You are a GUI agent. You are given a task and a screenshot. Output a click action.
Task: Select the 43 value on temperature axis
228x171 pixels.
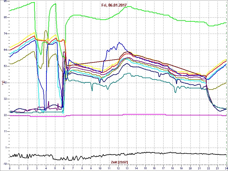pyautogui.click(x=5, y=83)
